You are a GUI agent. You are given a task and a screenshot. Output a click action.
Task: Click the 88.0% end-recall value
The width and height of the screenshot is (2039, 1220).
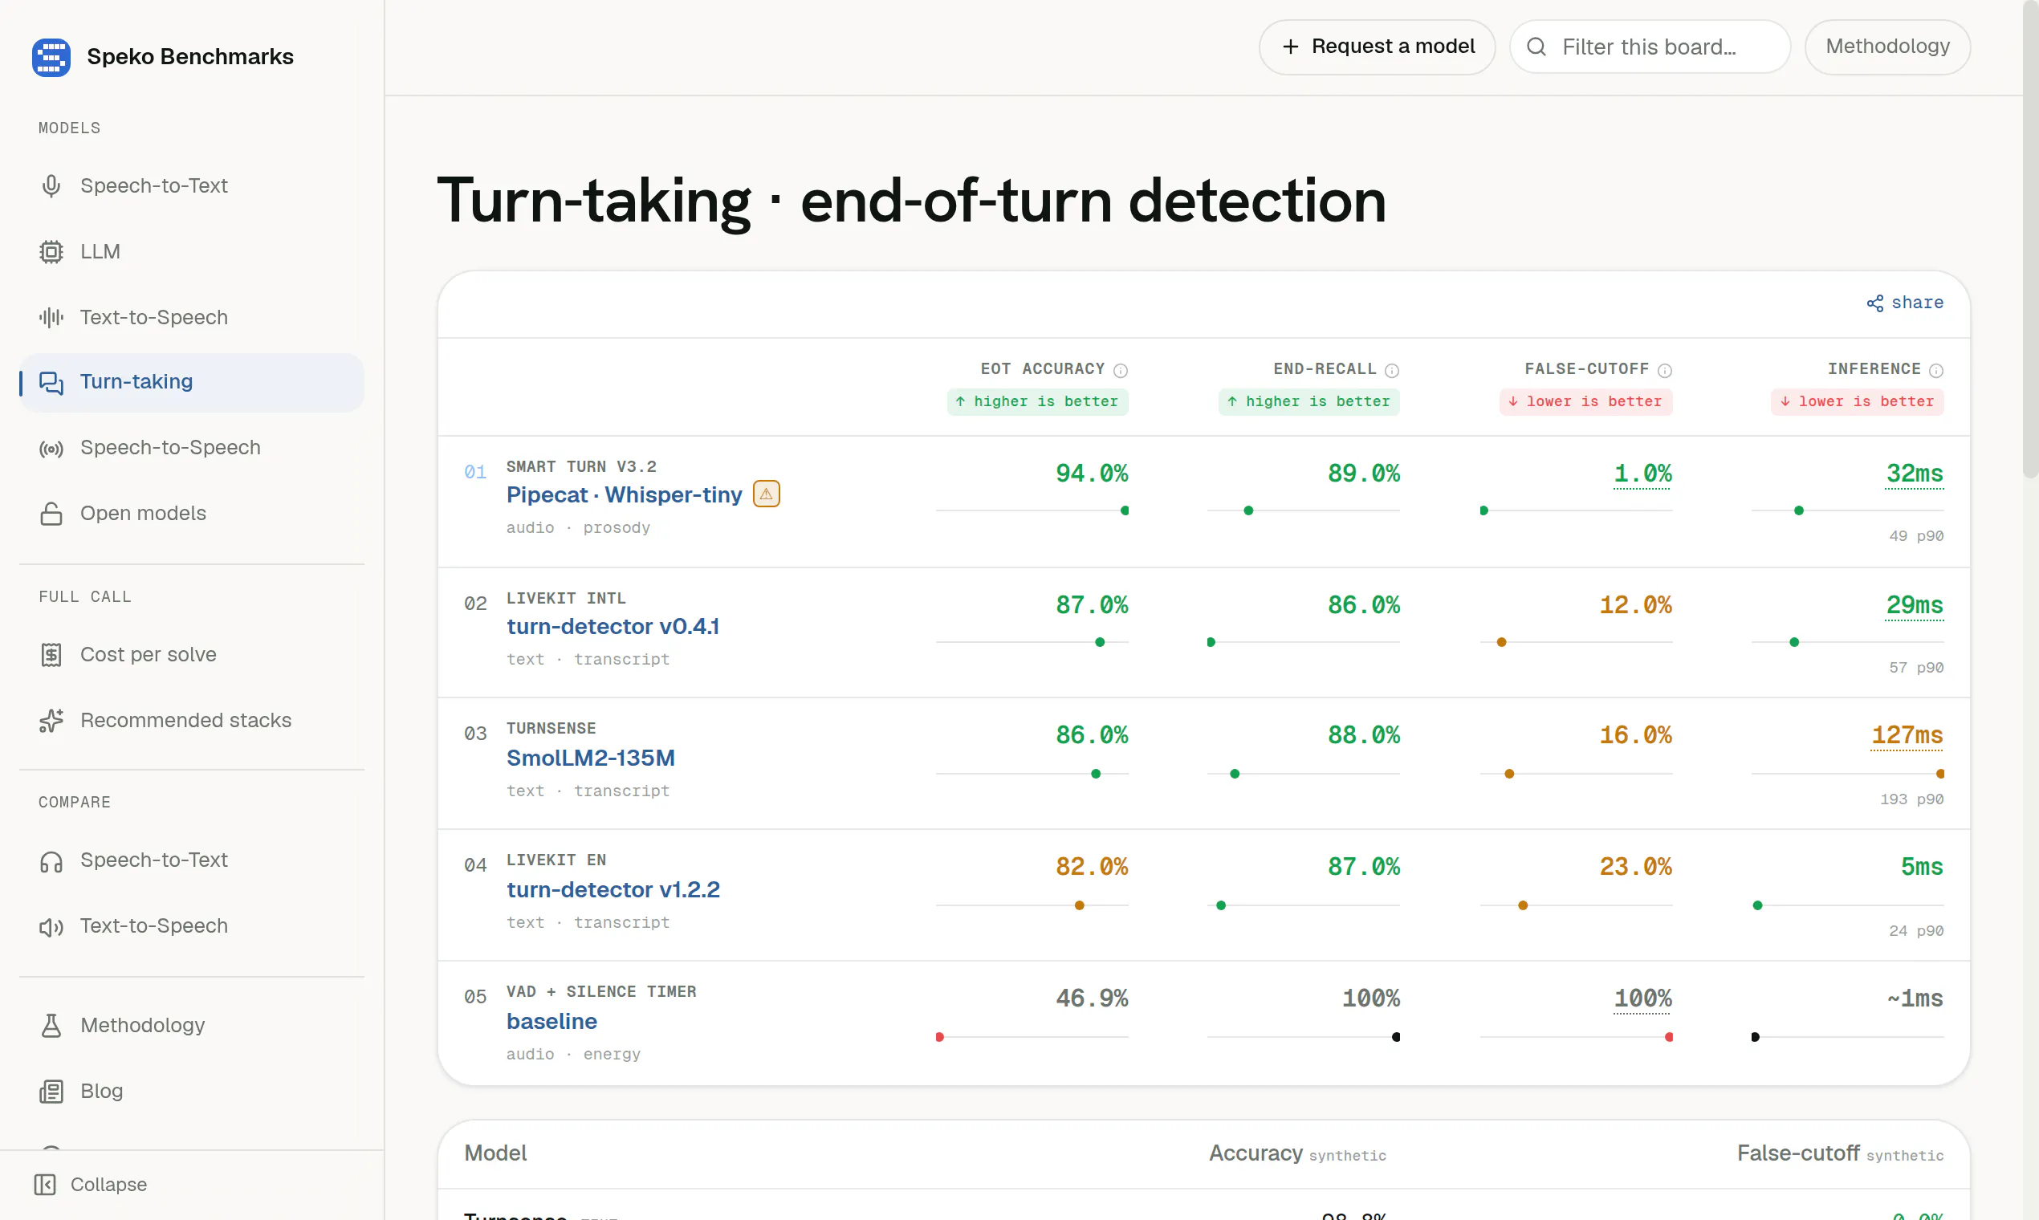pyautogui.click(x=1363, y=734)
